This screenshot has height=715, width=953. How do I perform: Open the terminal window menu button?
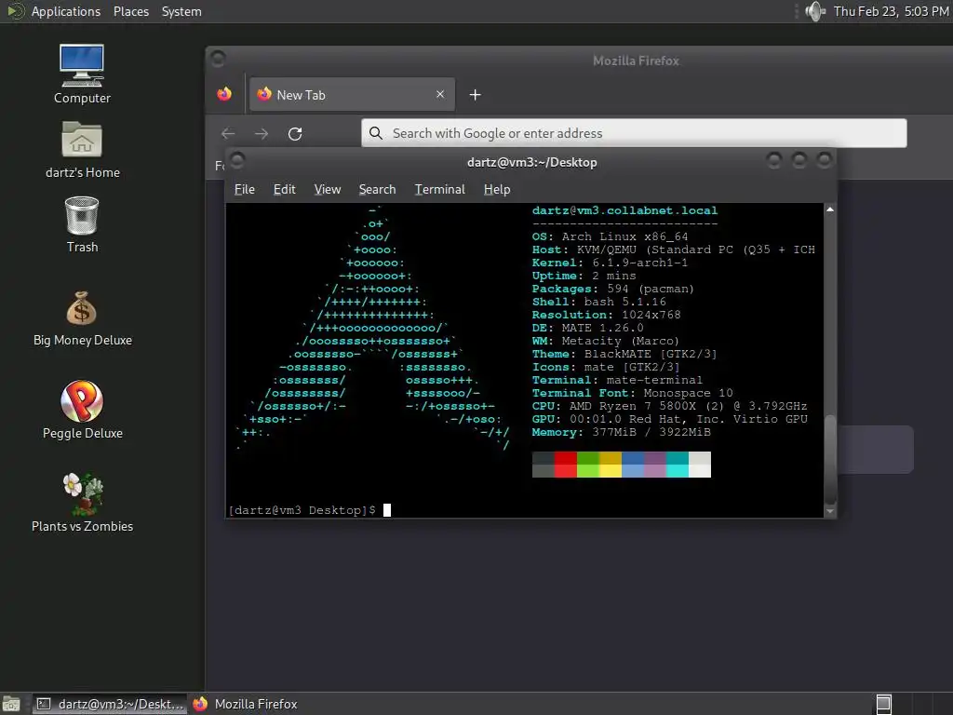237,161
